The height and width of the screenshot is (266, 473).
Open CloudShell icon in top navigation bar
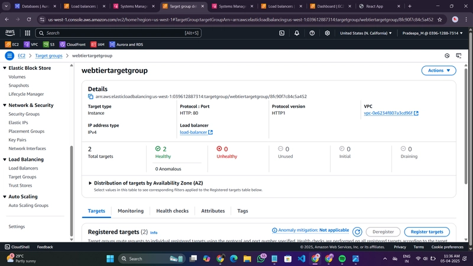click(282, 33)
